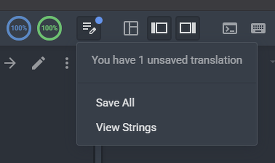Click the dark title bar at the top
The height and width of the screenshot is (163, 275).
point(137,5)
